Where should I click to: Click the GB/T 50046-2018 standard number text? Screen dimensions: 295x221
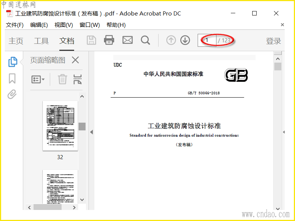(x=204, y=93)
